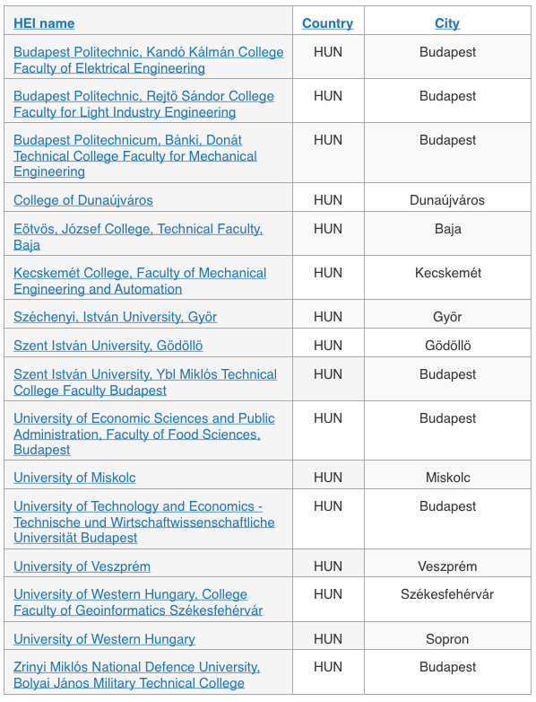536x702 pixels.
Task: Open Budapest Politechnic Kandó Kálmán College link
Action: click(x=149, y=60)
